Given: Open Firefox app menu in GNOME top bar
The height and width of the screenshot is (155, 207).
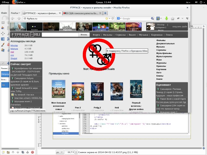Looking at the screenshot, I should click(19, 2).
